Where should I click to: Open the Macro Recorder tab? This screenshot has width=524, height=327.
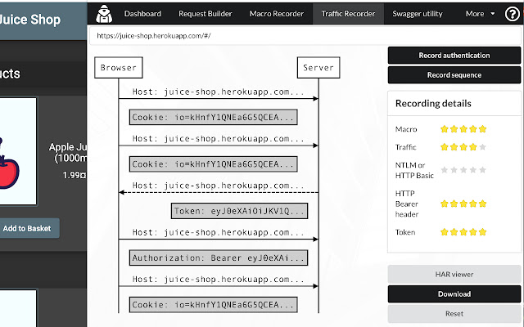pyautogui.click(x=277, y=14)
